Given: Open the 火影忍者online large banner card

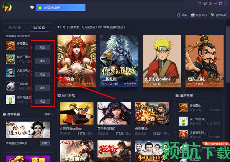Looking at the screenshot, I should click(x=162, y=61).
